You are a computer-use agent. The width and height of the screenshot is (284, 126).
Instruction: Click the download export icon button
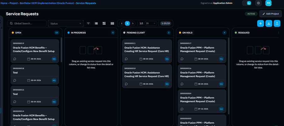coord(269,23)
